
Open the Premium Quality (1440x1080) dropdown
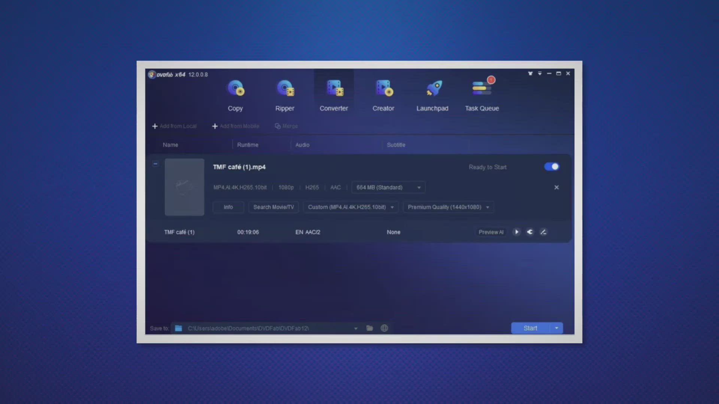[x=448, y=207]
